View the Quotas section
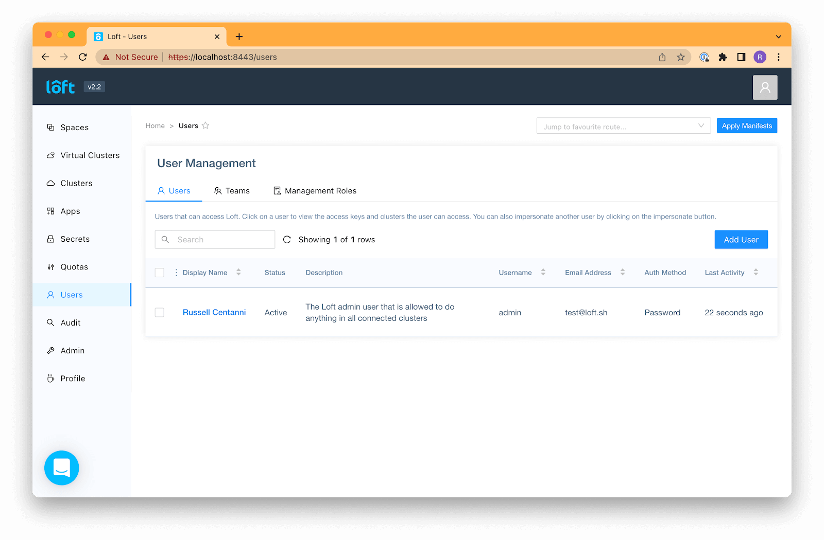This screenshot has height=540, width=824. 75,266
